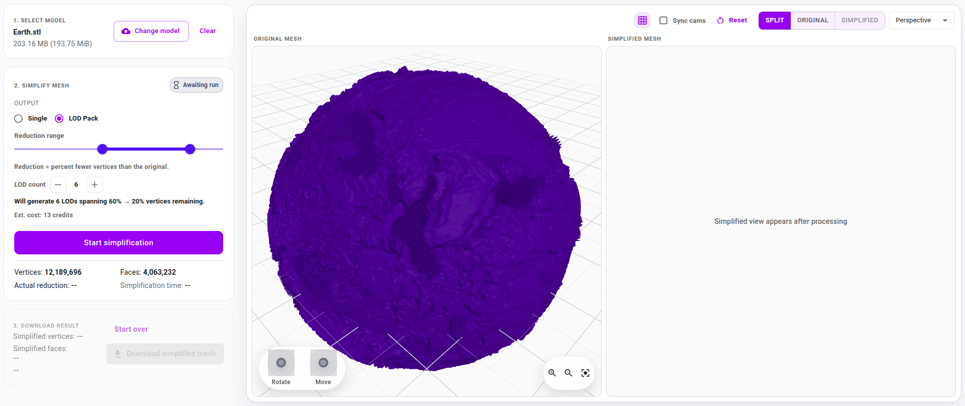965x406 pixels.
Task: Switch to the ORIGINAL view tab
Action: pos(812,20)
